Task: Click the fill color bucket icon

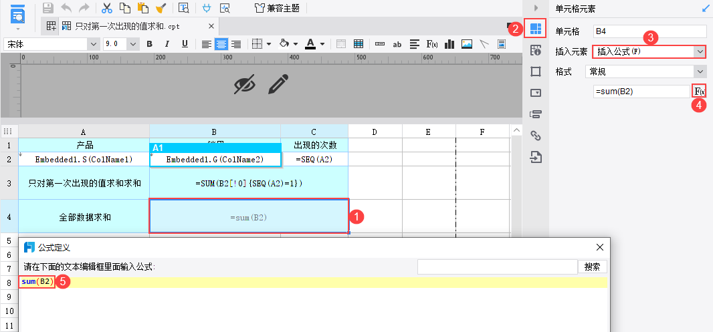Action: click(284, 43)
